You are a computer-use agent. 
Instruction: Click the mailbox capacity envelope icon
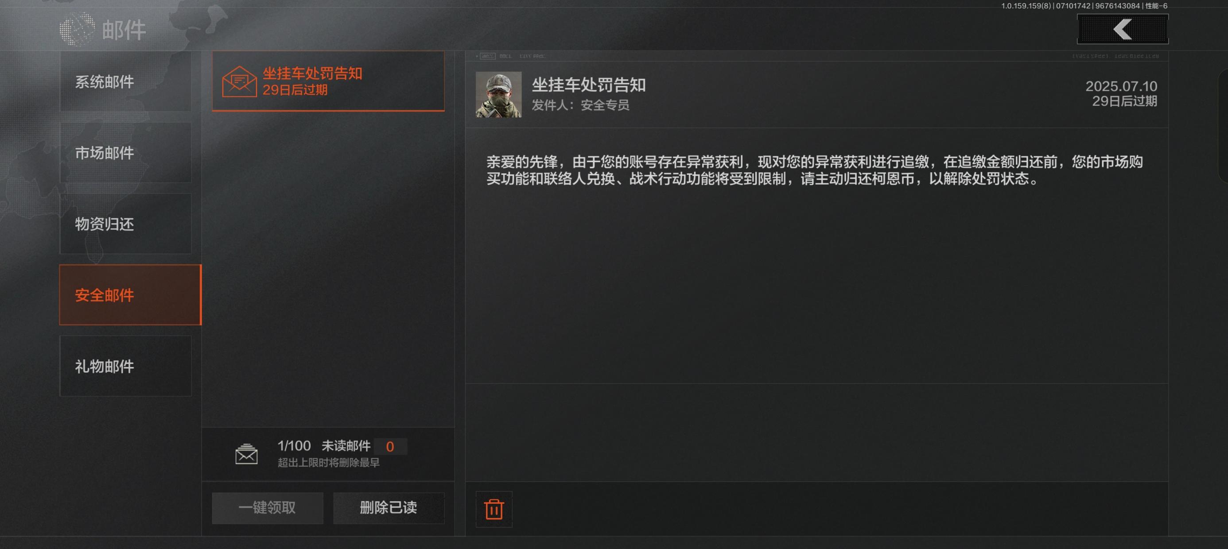click(x=246, y=454)
